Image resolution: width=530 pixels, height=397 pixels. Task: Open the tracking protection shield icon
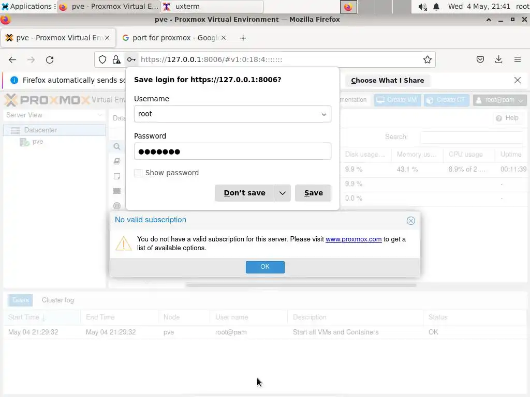(x=102, y=60)
